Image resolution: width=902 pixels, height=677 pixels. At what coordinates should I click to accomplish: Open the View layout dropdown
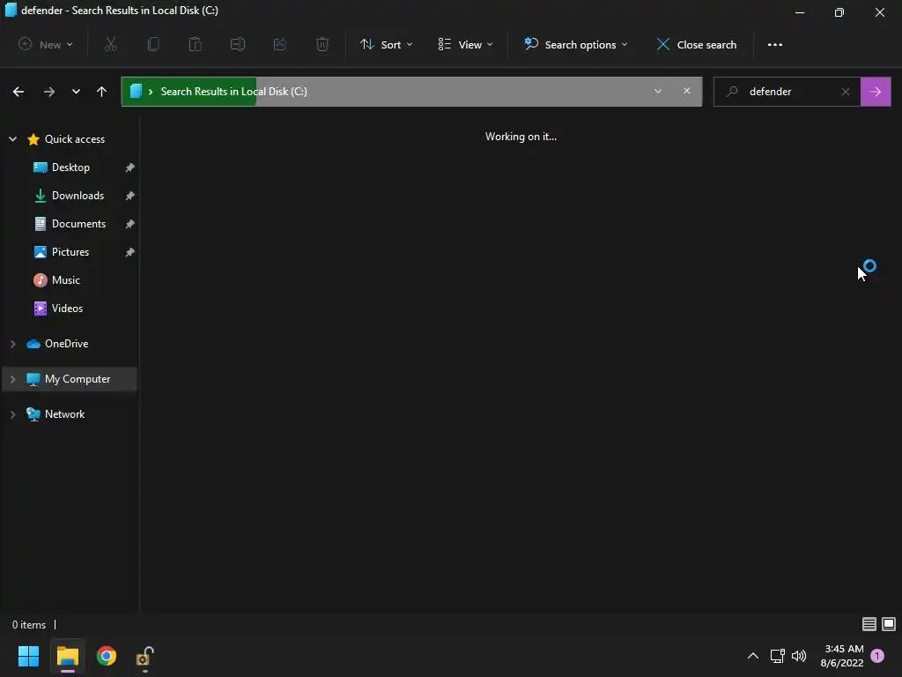(465, 44)
